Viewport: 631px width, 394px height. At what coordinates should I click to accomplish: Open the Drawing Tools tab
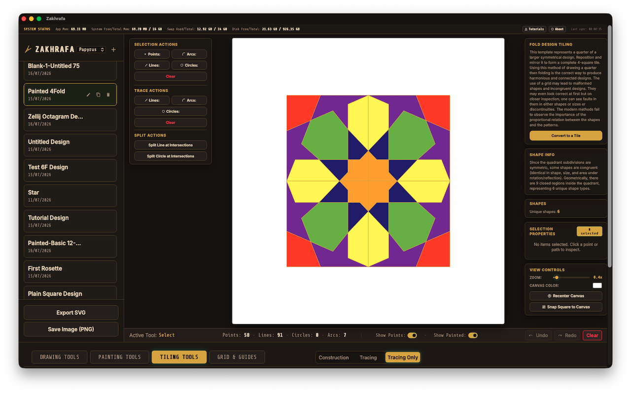(x=60, y=357)
